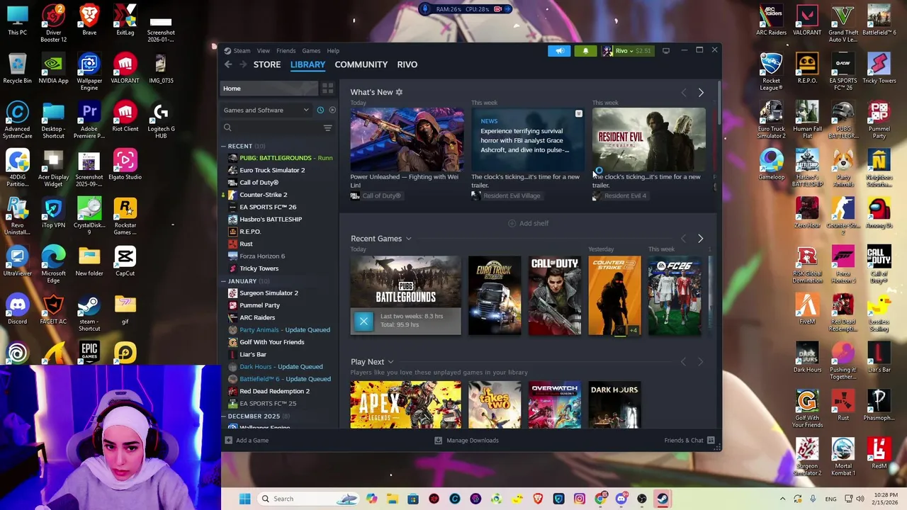This screenshot has height=510, width=907.
Task: Open Recent Games shelf dropdown
Action: pos(408,239)
